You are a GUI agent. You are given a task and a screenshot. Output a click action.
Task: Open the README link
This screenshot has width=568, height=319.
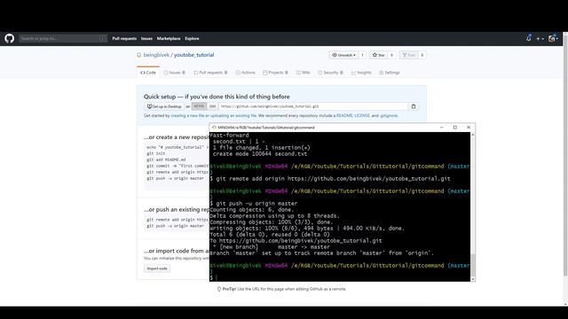(344, 116)
